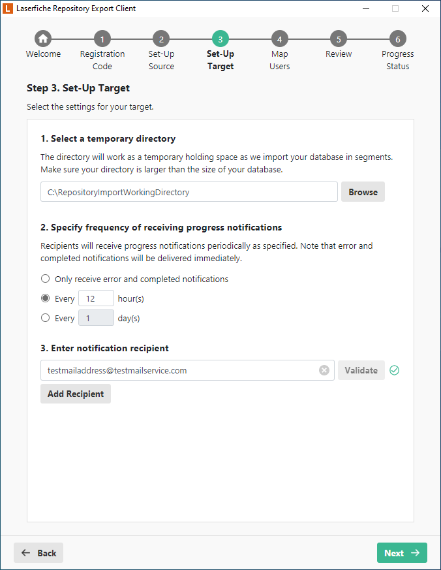Viewport: 441px width, 570px height.
Task: Proceed to the next wizard step
Action: 402,552
